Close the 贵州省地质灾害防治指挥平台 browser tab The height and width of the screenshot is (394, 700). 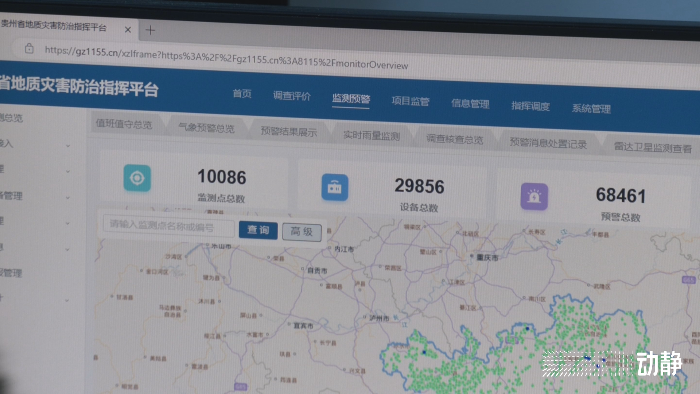(x=128, y=30)
